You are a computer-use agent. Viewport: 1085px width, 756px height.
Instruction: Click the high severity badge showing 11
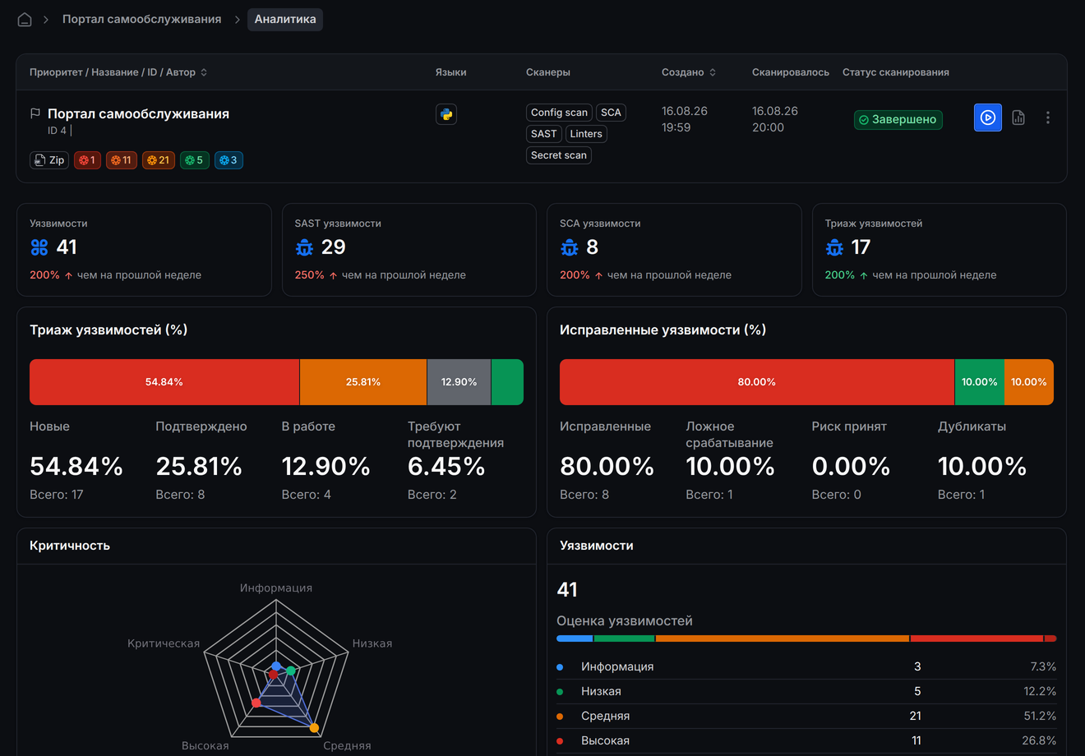tap(122, 160)
